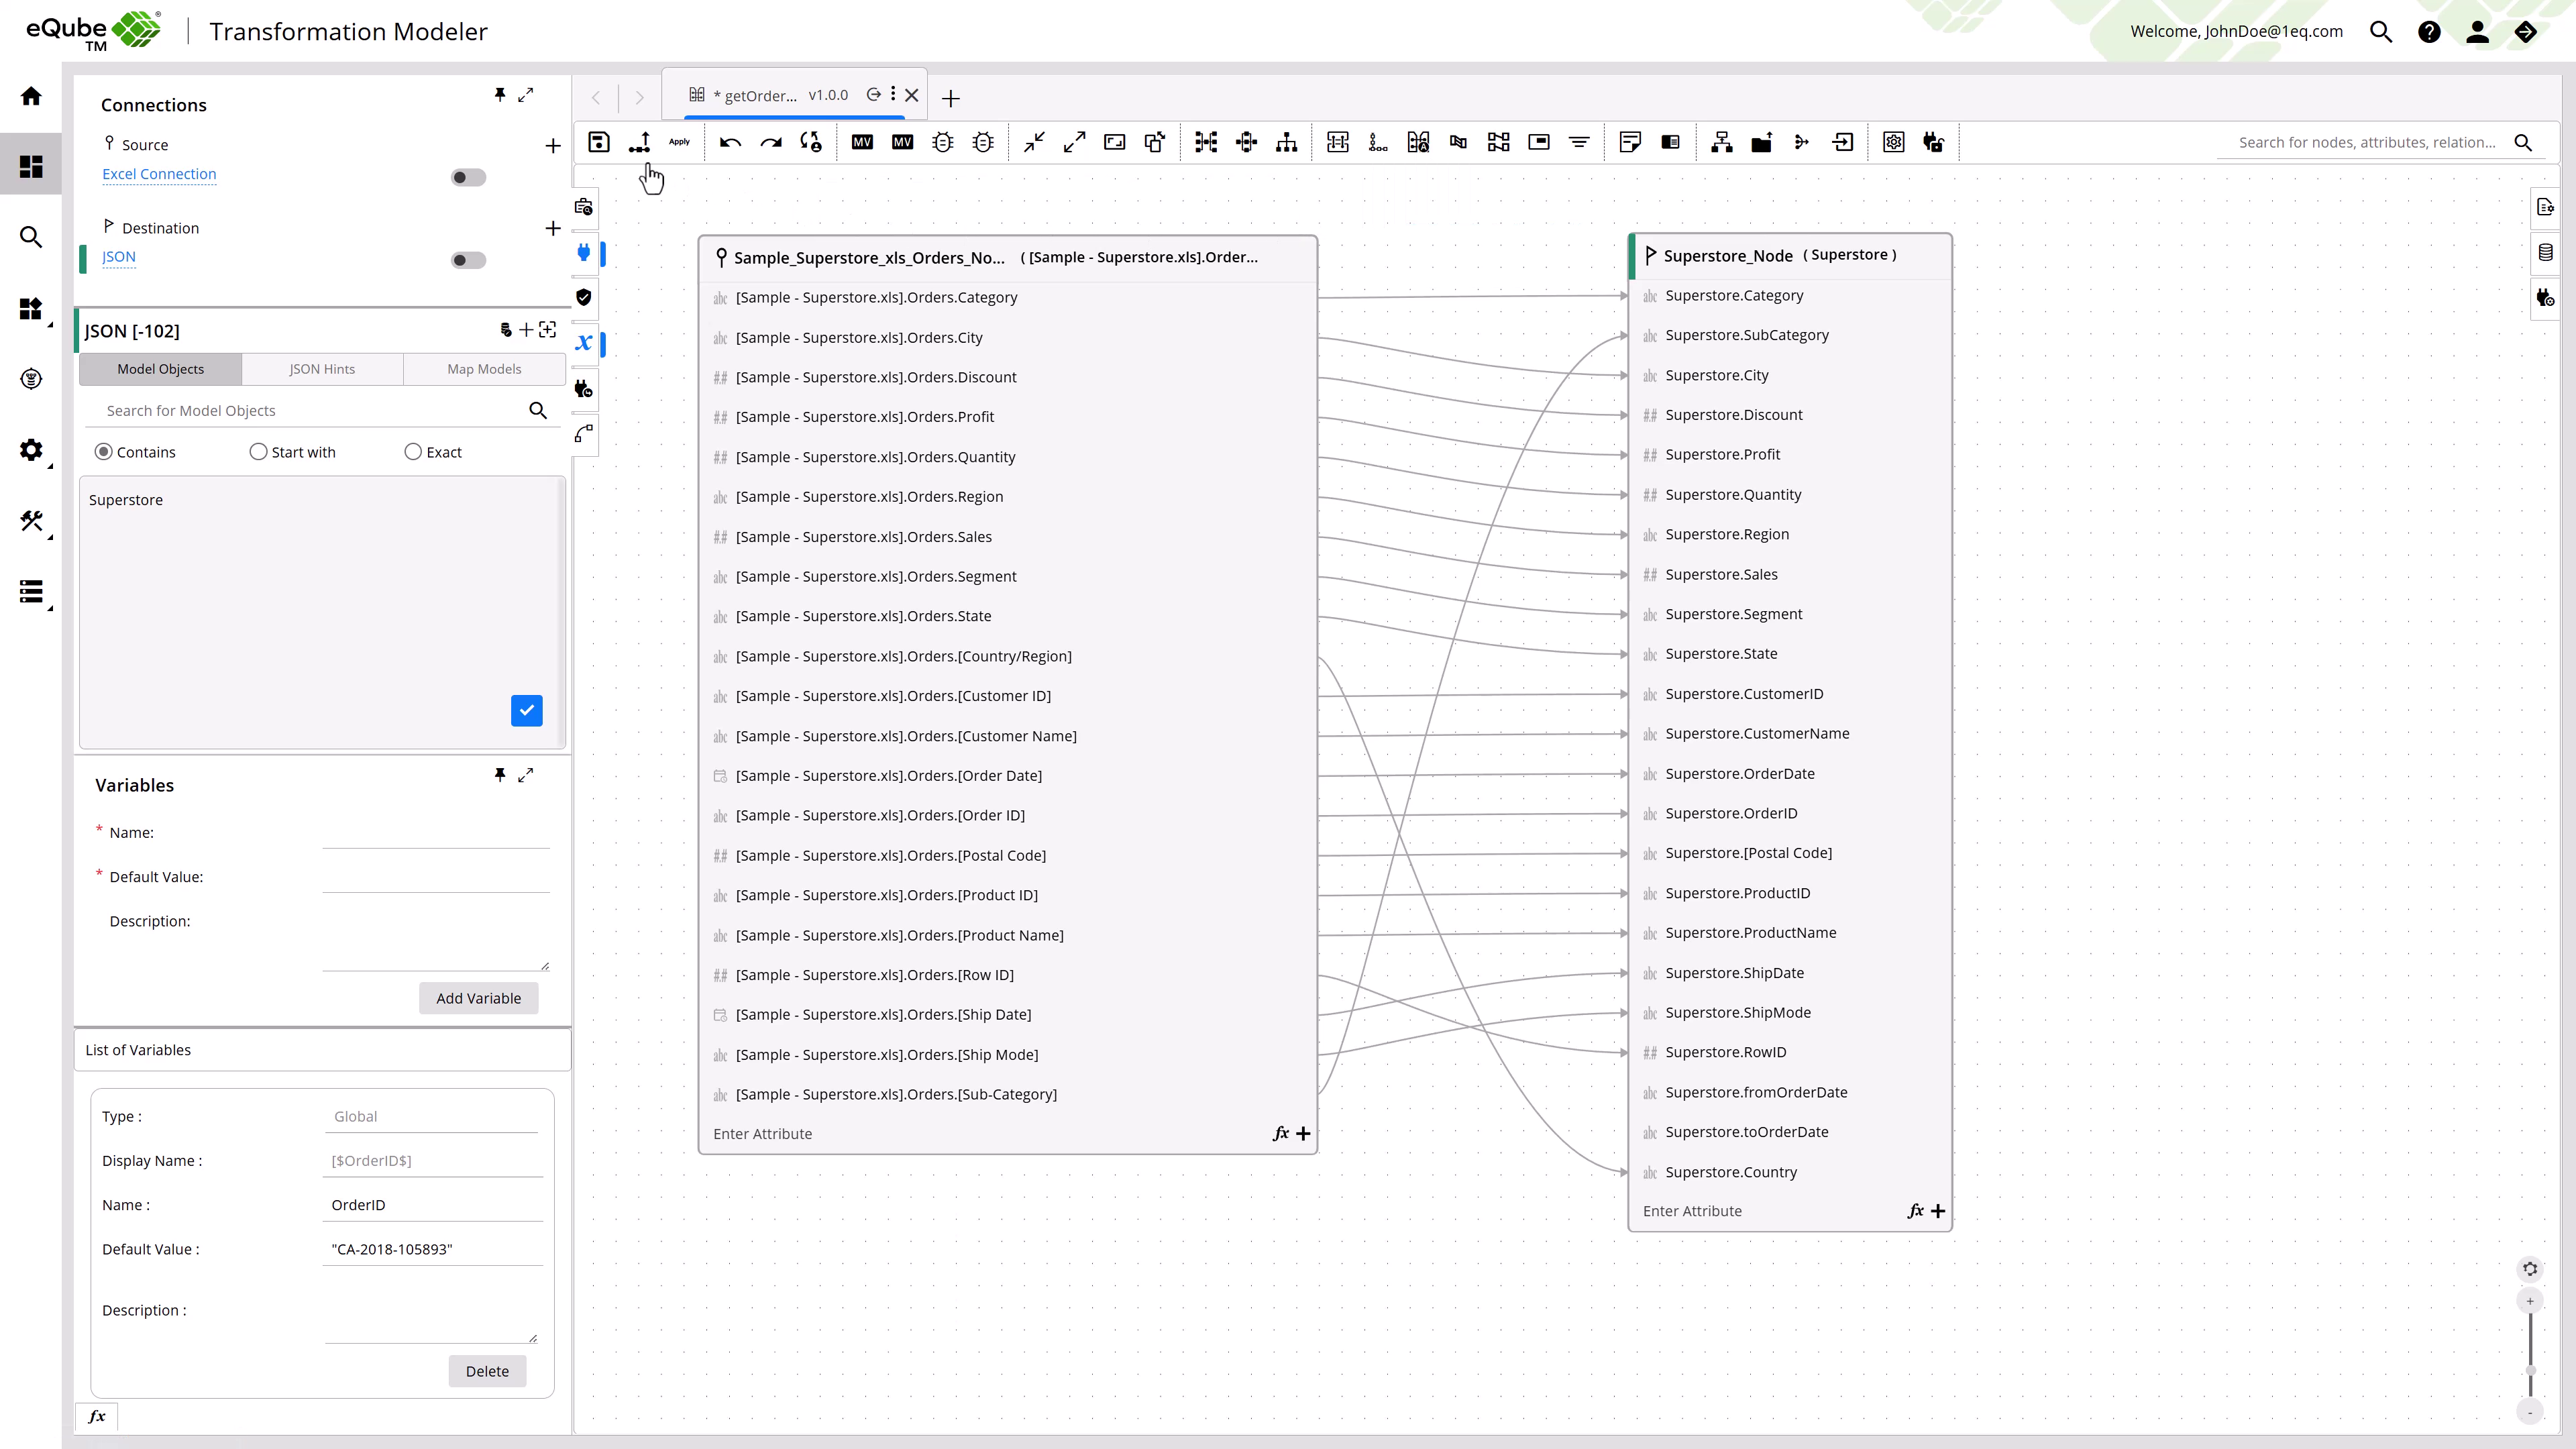The image size is (2576, 1449).
Task: Click the Delete variable button
Action: 487,1371
